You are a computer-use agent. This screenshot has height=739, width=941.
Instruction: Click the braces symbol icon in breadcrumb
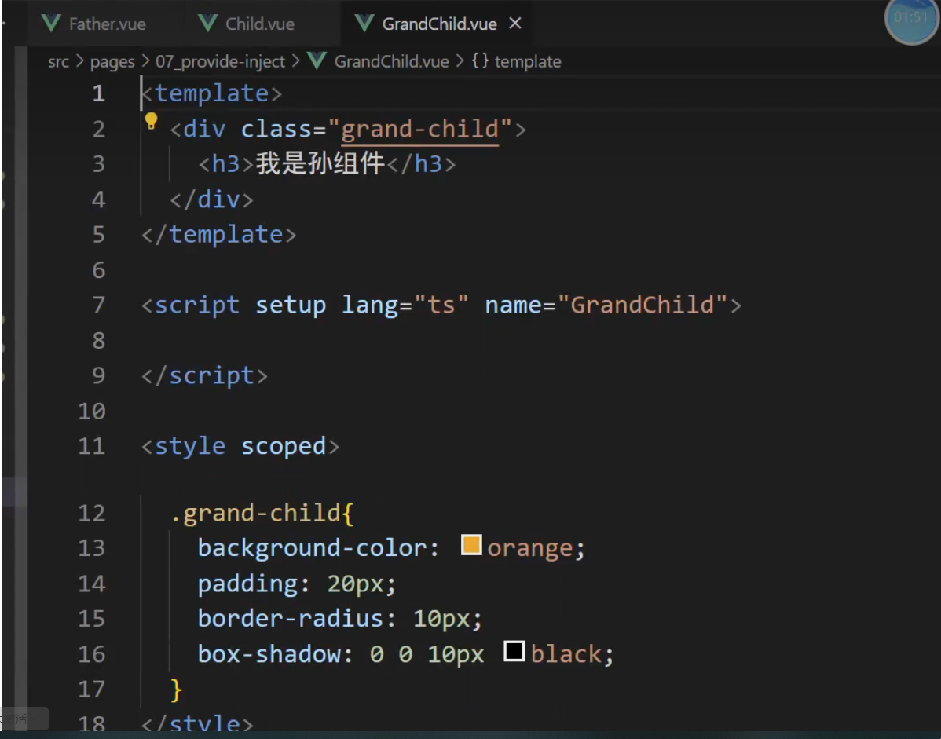point(480,61)
